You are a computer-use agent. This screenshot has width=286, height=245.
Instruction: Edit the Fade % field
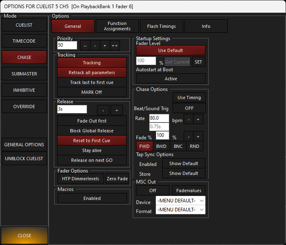(162, 135)
